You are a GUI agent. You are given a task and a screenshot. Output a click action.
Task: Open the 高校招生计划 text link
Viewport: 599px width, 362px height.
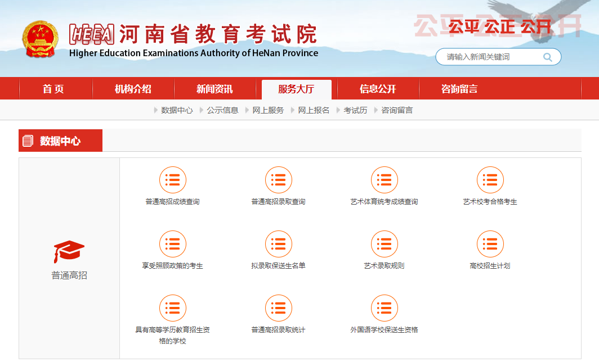tap(490, 265)
